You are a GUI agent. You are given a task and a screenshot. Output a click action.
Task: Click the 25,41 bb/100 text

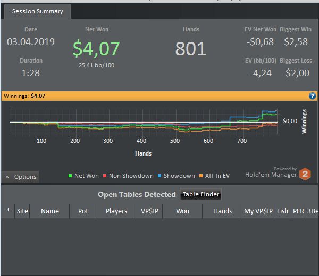(x=96, y=65)
